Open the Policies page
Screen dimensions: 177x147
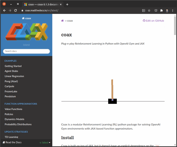[x=9, y=114]
